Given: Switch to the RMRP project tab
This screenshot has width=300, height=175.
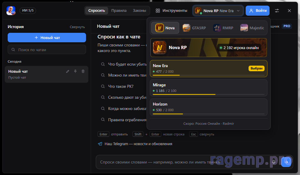Looking at the screenshot, I should [x=223, y=28].
